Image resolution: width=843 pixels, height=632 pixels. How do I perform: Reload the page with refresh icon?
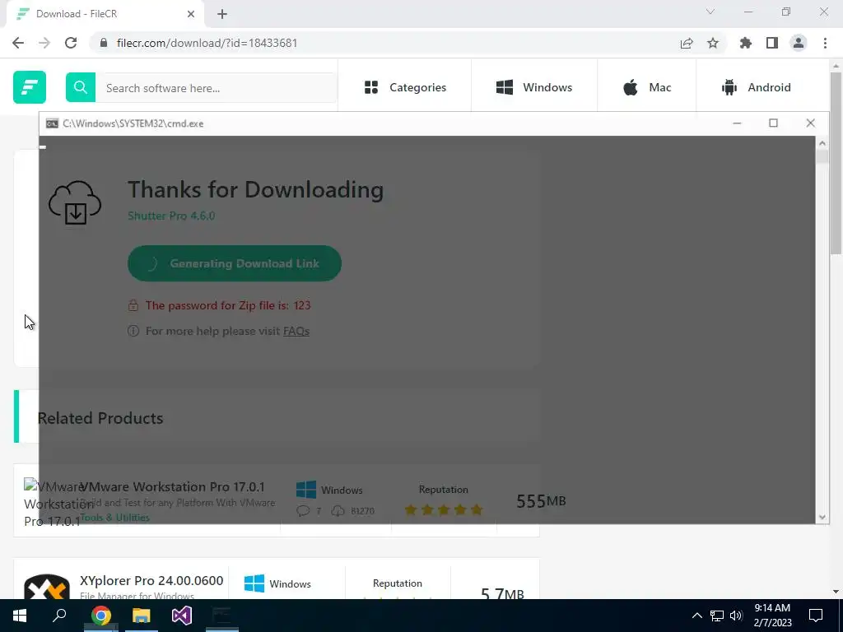[71, 43]
